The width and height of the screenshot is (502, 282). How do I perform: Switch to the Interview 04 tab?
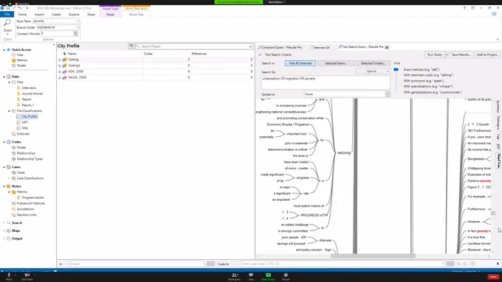pos(321,48)
